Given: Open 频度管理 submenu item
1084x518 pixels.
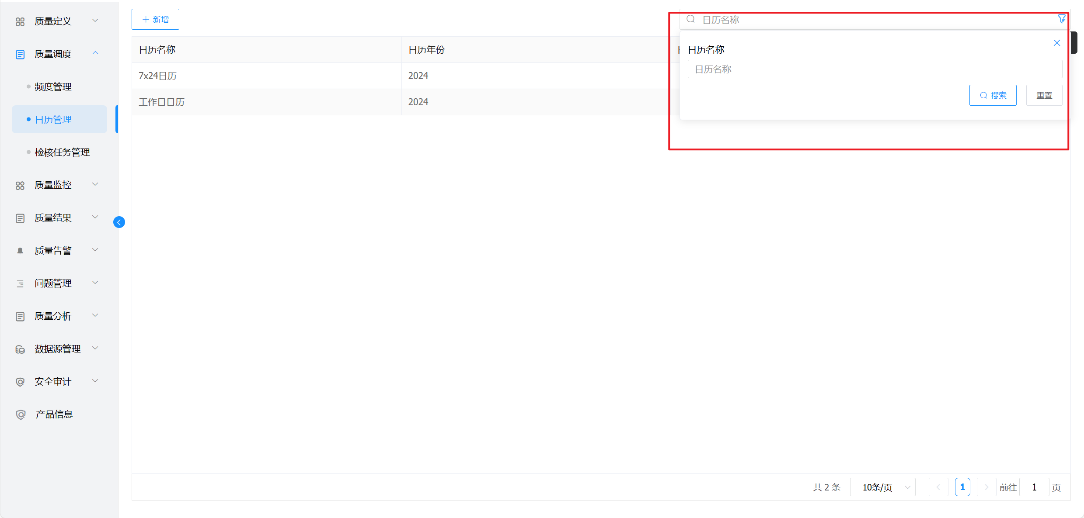Looking at the screenshot, I should (53, 87).
